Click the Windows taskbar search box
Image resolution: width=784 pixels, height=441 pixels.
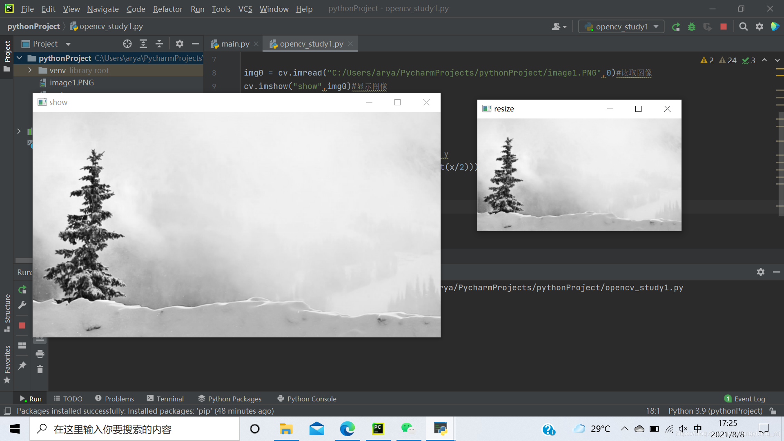tap(135, 429)
